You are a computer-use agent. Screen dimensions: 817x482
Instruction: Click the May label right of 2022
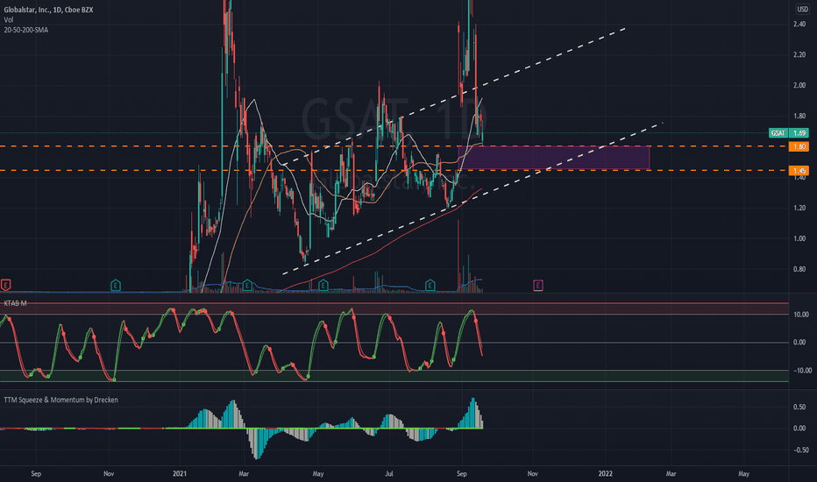[743, 473]
